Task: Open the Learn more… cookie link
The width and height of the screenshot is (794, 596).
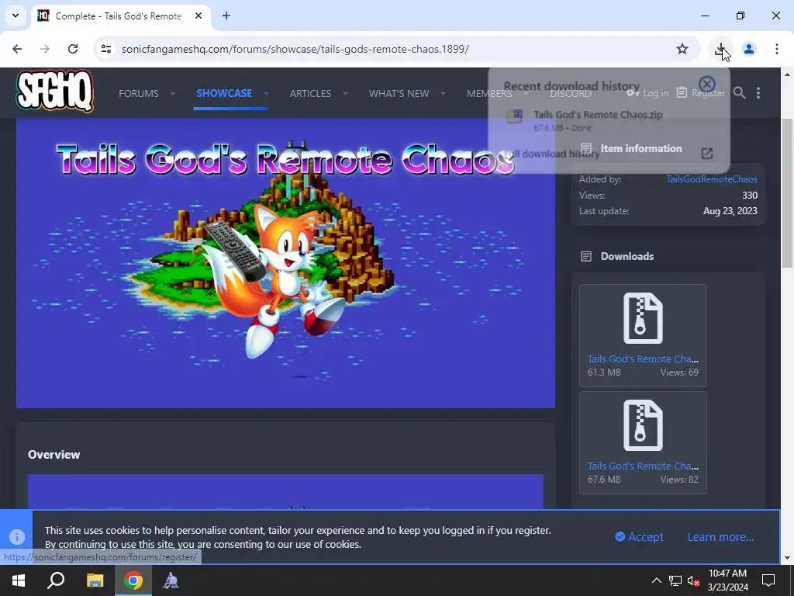Action: coord(720,537)
